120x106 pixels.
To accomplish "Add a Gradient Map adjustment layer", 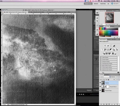I will (x=113, y=54).
